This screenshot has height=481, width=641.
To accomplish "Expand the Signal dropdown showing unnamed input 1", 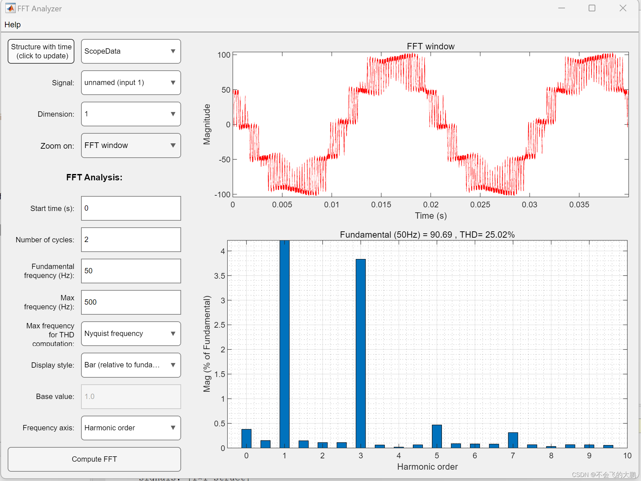I will (131, 83).
